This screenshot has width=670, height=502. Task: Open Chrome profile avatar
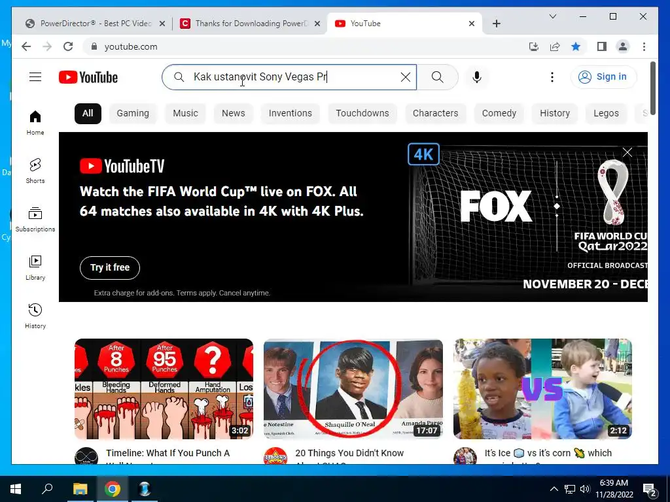(x=623, y=46)
